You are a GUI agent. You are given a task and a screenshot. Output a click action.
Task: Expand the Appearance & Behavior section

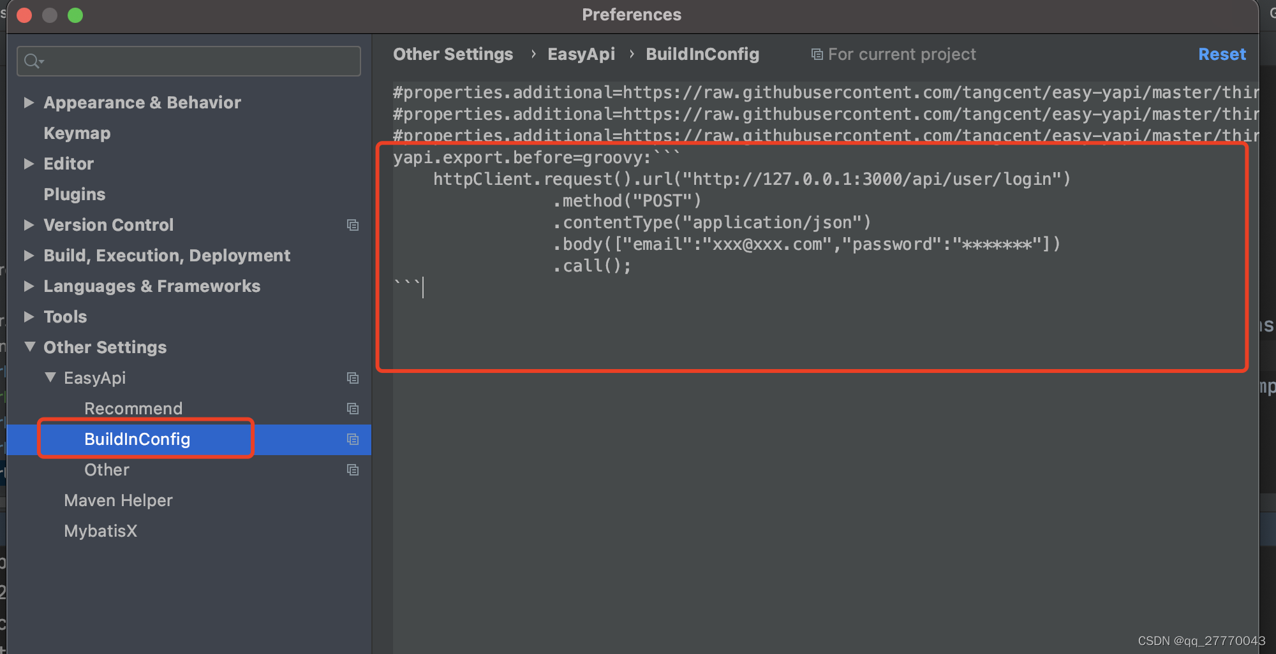coord(29,103)
